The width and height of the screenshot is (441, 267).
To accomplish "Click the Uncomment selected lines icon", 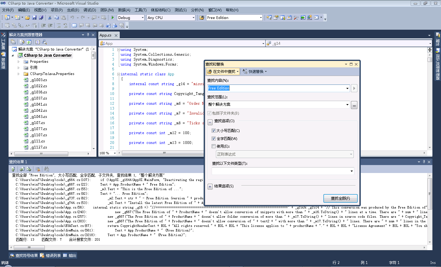I will click(x=66, y=26).
